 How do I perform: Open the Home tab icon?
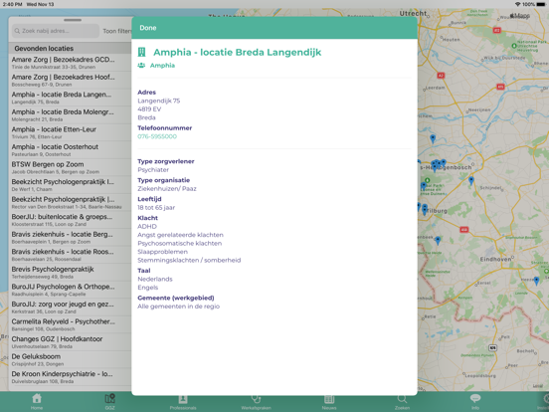(37, 398)
